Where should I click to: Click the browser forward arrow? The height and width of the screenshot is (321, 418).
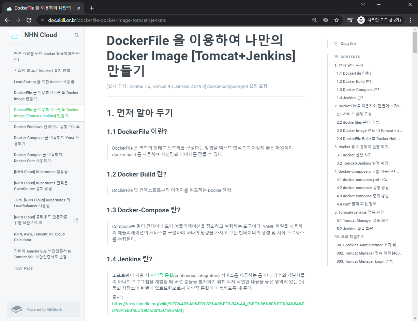pyautogui.click(x=18, y=20)
